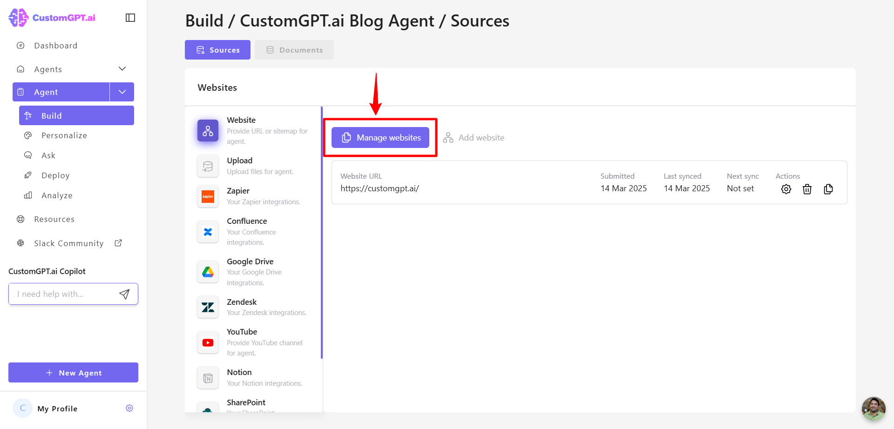Viewport: 894px width, 429px height.
Task: Click the Slack Community external link icon
Action: tap(118, 243)
